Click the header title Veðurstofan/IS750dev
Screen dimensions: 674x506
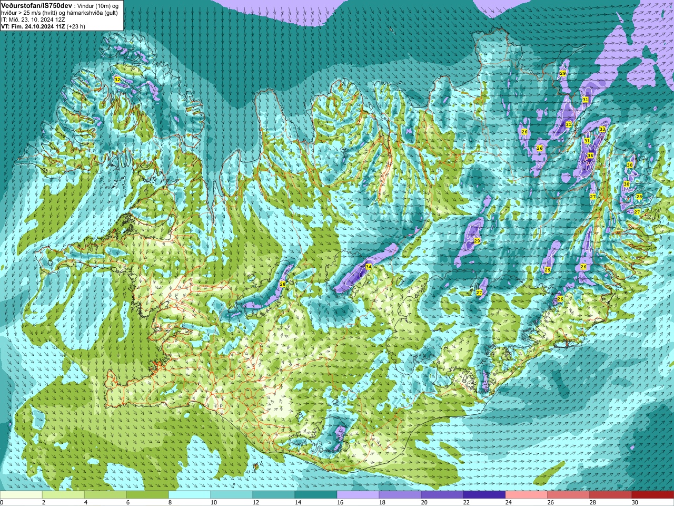[x=37, y=5]
